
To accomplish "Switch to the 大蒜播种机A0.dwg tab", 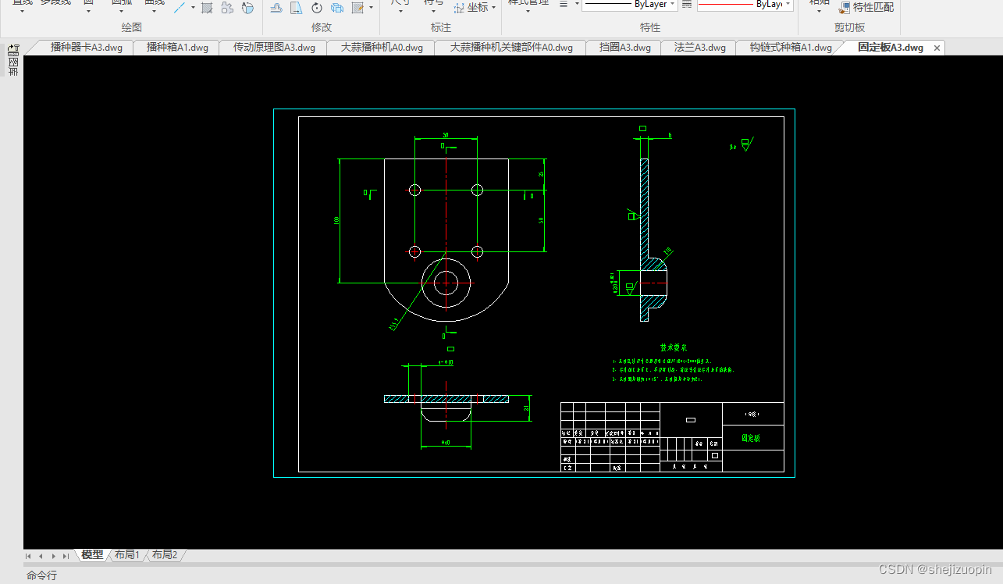I will (382, 48).
